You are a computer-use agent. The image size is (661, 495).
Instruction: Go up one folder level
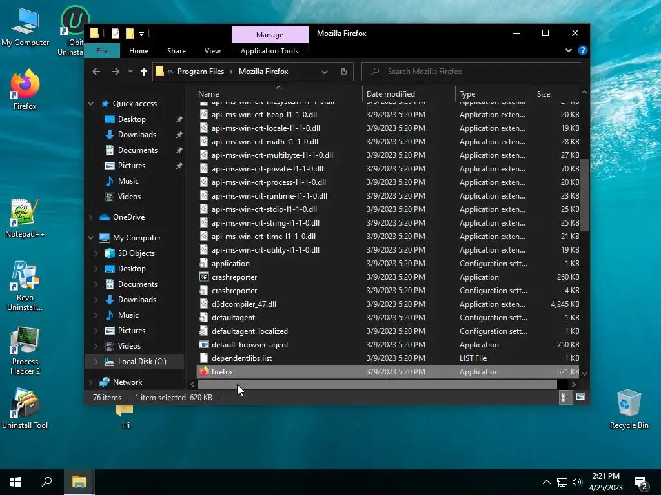(x=144, y=72)
